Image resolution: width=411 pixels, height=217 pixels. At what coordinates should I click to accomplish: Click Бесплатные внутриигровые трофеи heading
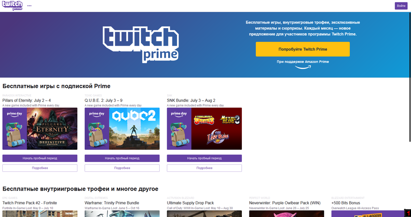pyautogui.click(x=80, y=189)
